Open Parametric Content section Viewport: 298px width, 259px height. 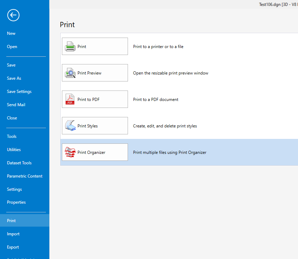click(25, 176)
